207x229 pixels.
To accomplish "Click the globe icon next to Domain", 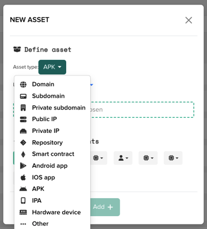I will (23, 84).
